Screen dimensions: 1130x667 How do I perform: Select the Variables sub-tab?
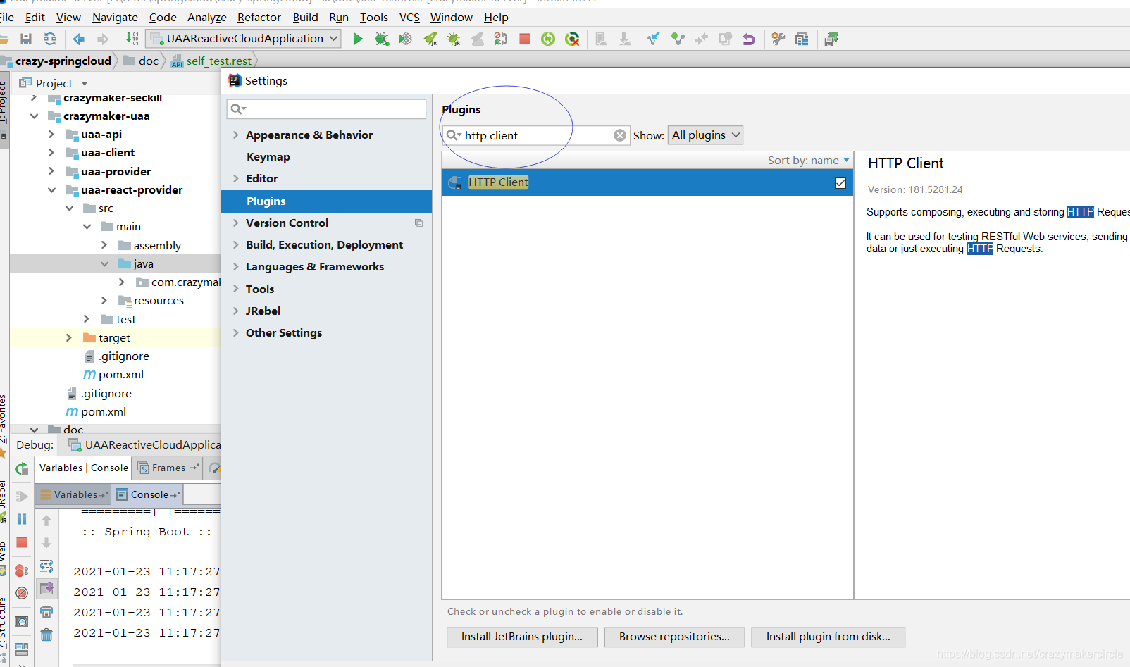[x=74, y=494]
